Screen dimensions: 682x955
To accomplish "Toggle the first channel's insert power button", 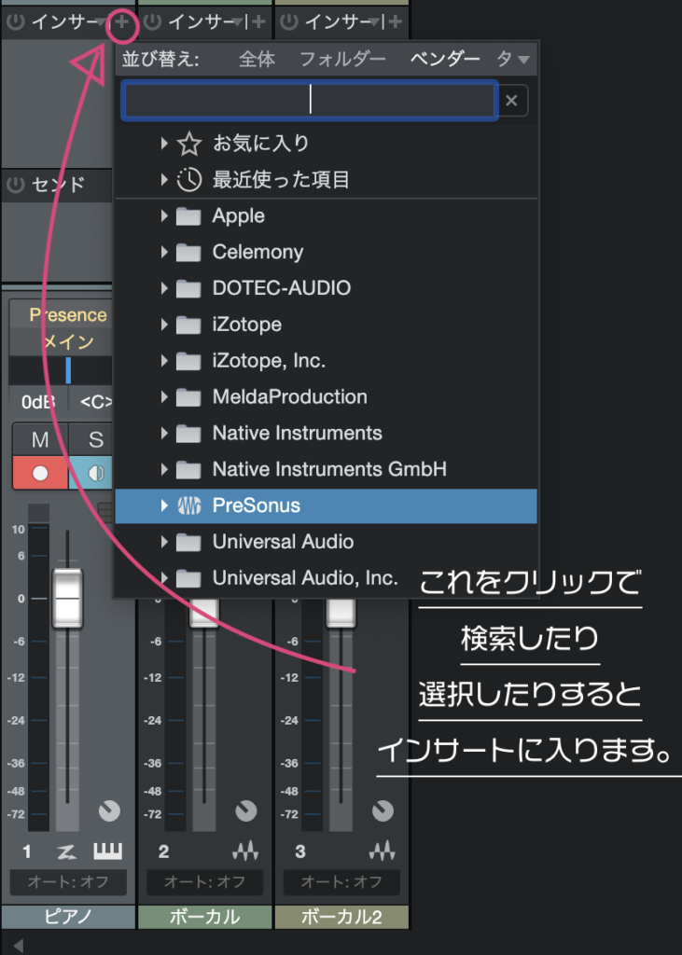I will coord(15,21).
